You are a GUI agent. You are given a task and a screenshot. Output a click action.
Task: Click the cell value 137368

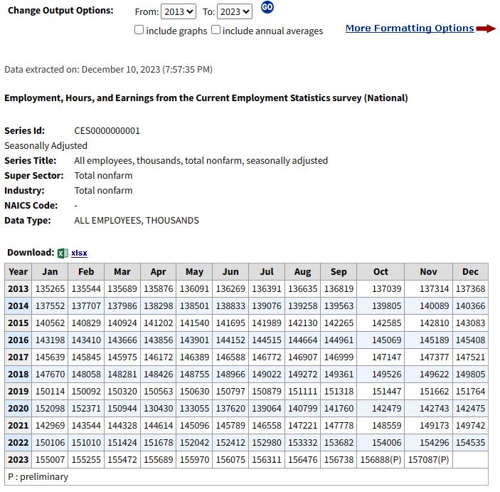tap(470, 288)
